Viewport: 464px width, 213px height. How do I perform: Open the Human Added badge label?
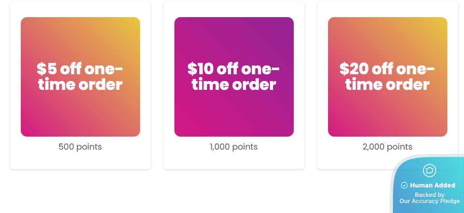[x=433, y=185]
